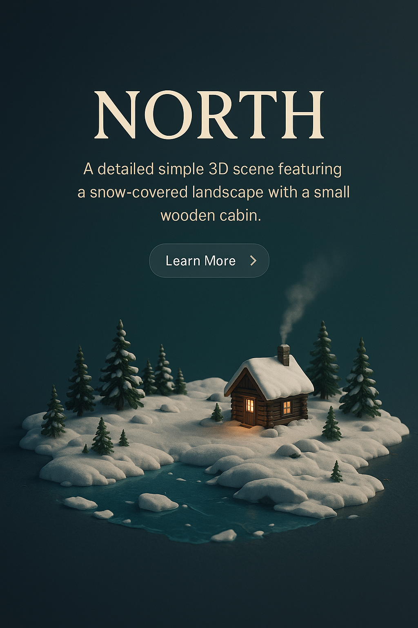418x628 pixels.
Task: Click the Learn More button
Action: point(209,260)
